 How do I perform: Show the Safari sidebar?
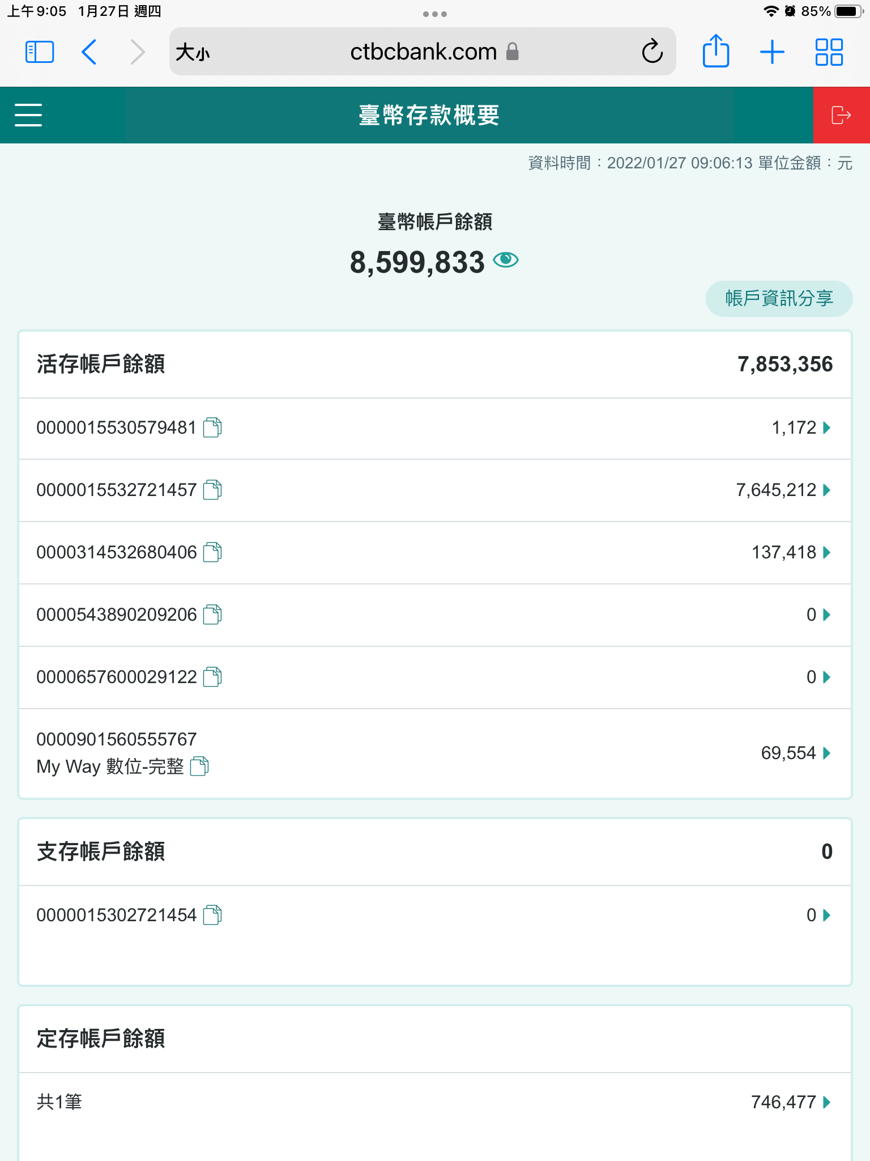40,52
